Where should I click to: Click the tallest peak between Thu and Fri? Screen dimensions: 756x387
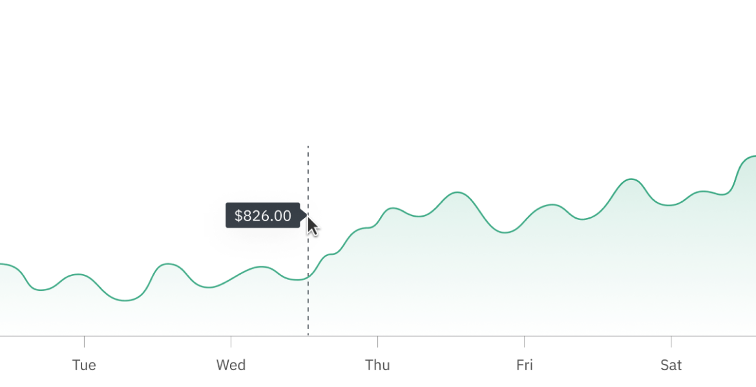457,192
